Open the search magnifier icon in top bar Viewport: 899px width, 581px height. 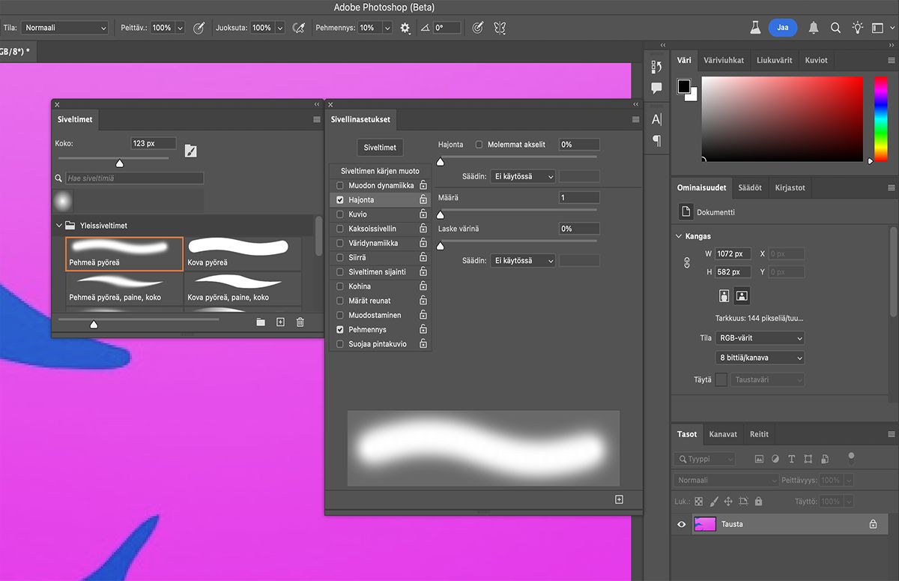point(835,28)
